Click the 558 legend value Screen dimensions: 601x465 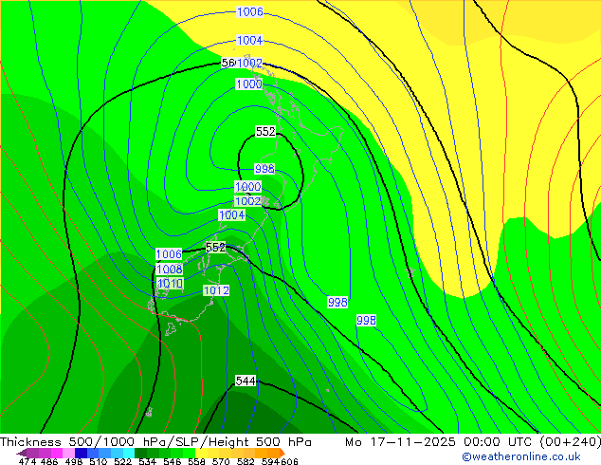pyautogui.click(x=196, y=461)
